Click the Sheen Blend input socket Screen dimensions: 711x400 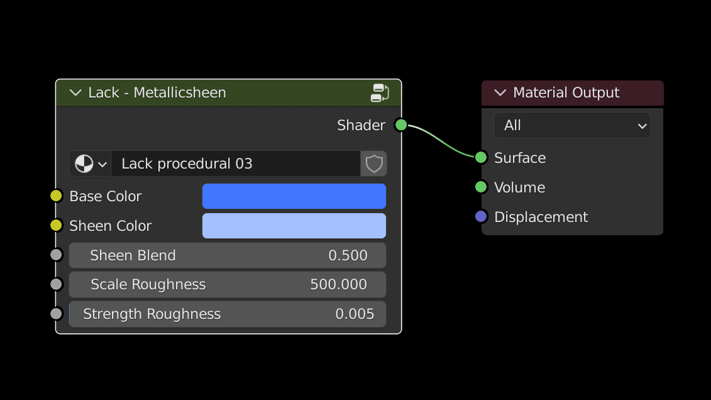(57, 255)
